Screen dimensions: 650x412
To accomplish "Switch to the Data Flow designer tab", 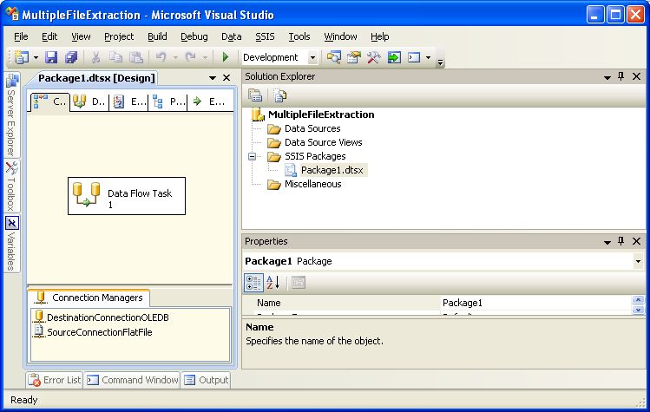I will coord(89,101).
